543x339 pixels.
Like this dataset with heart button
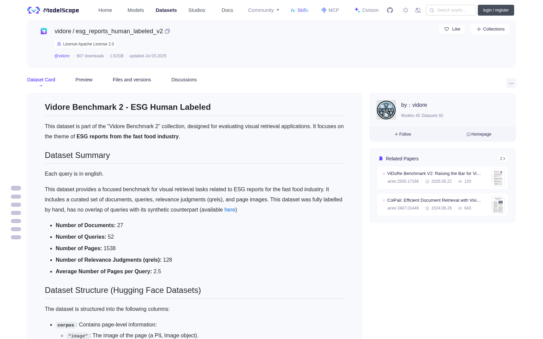point(452,29)
